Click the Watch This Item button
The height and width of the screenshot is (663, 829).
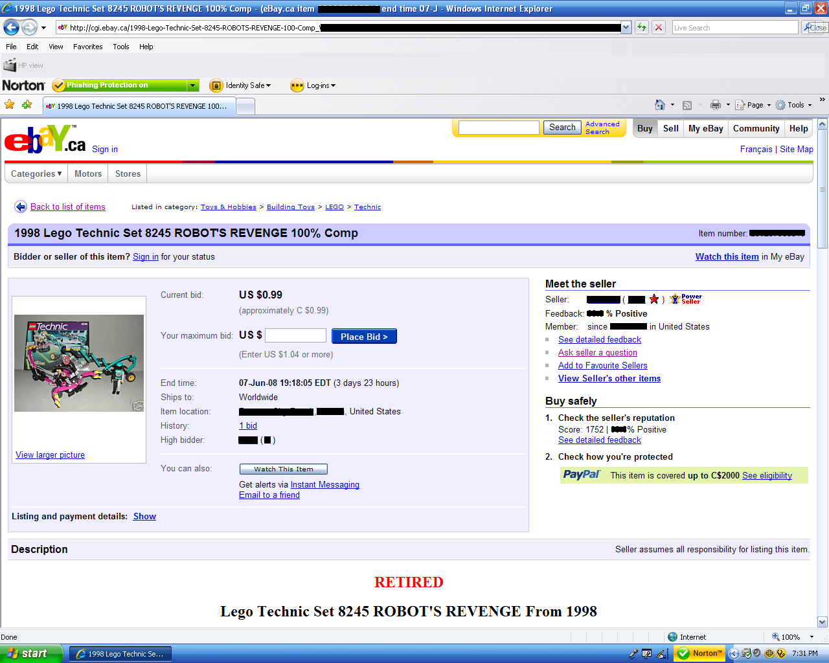283,469
